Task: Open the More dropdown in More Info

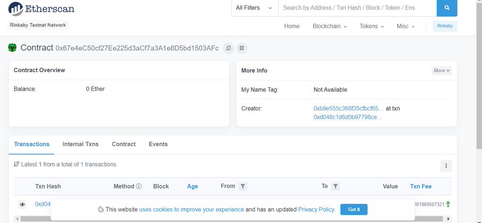Action: pos(442,70)
